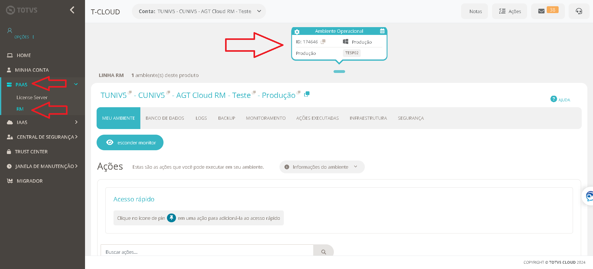Expand the IAAS submenu arrow

pyautogui.click(x=76, y=122)
